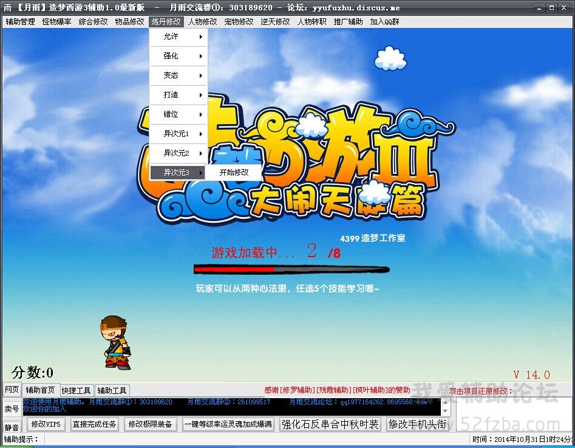575x448 pixels.
Task: Close the 月雨 helper window
Action: click(x=563, y=7)
